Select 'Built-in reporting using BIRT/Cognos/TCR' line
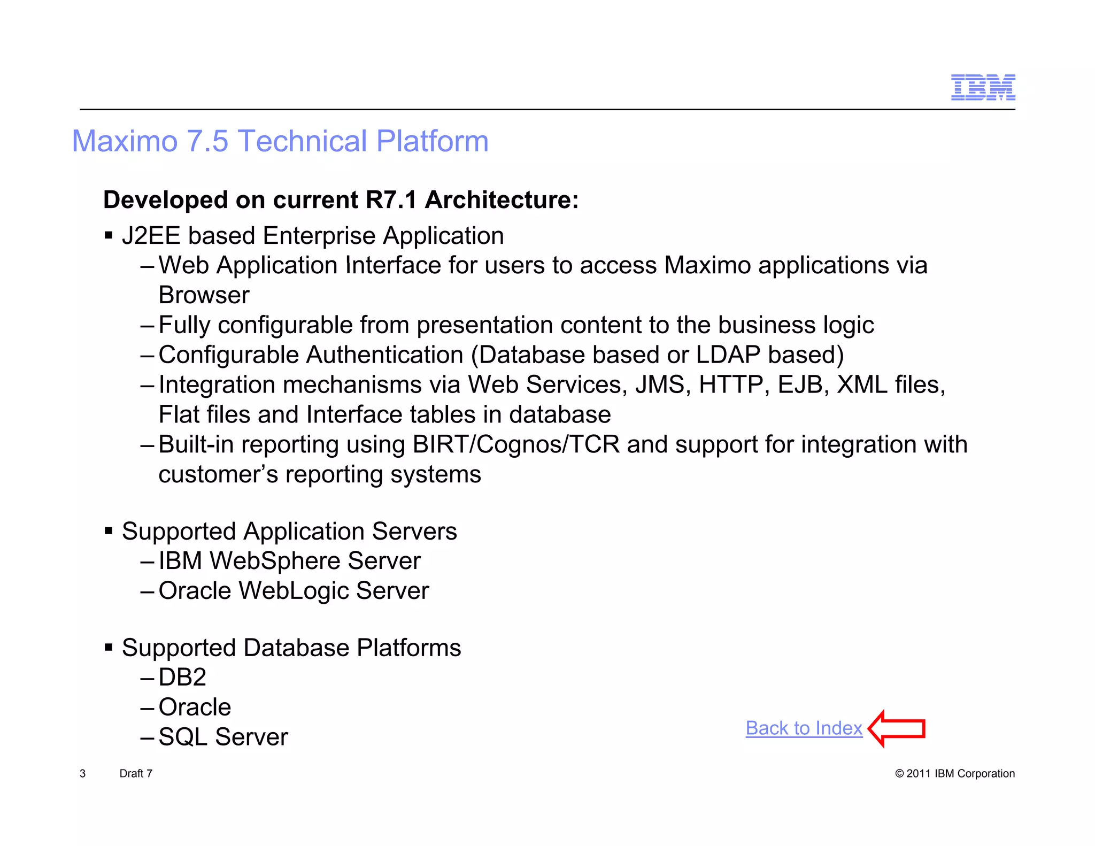This screenshot has width=1095, height=846. click(x=563, y=445)
